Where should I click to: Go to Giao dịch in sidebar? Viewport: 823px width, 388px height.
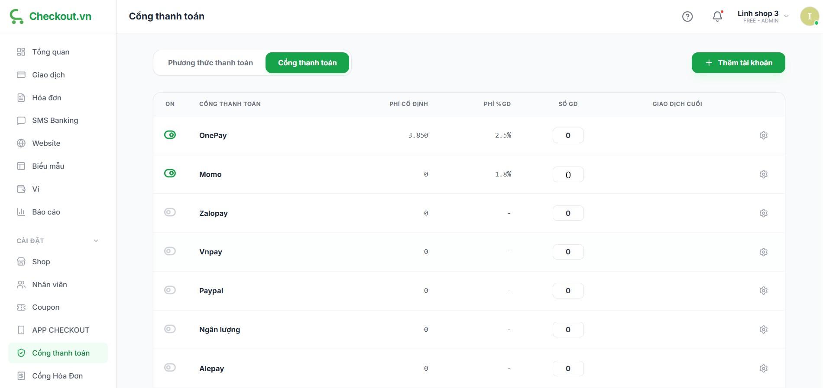[x=48, y=75]
